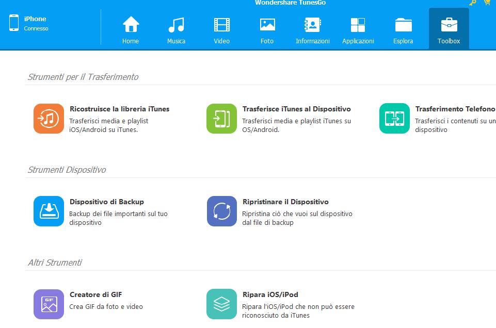The width and height of the screenshot is (496, 328).
Task: Open the blue Dispositivo di Backup icon
Action: click(49, 211)
